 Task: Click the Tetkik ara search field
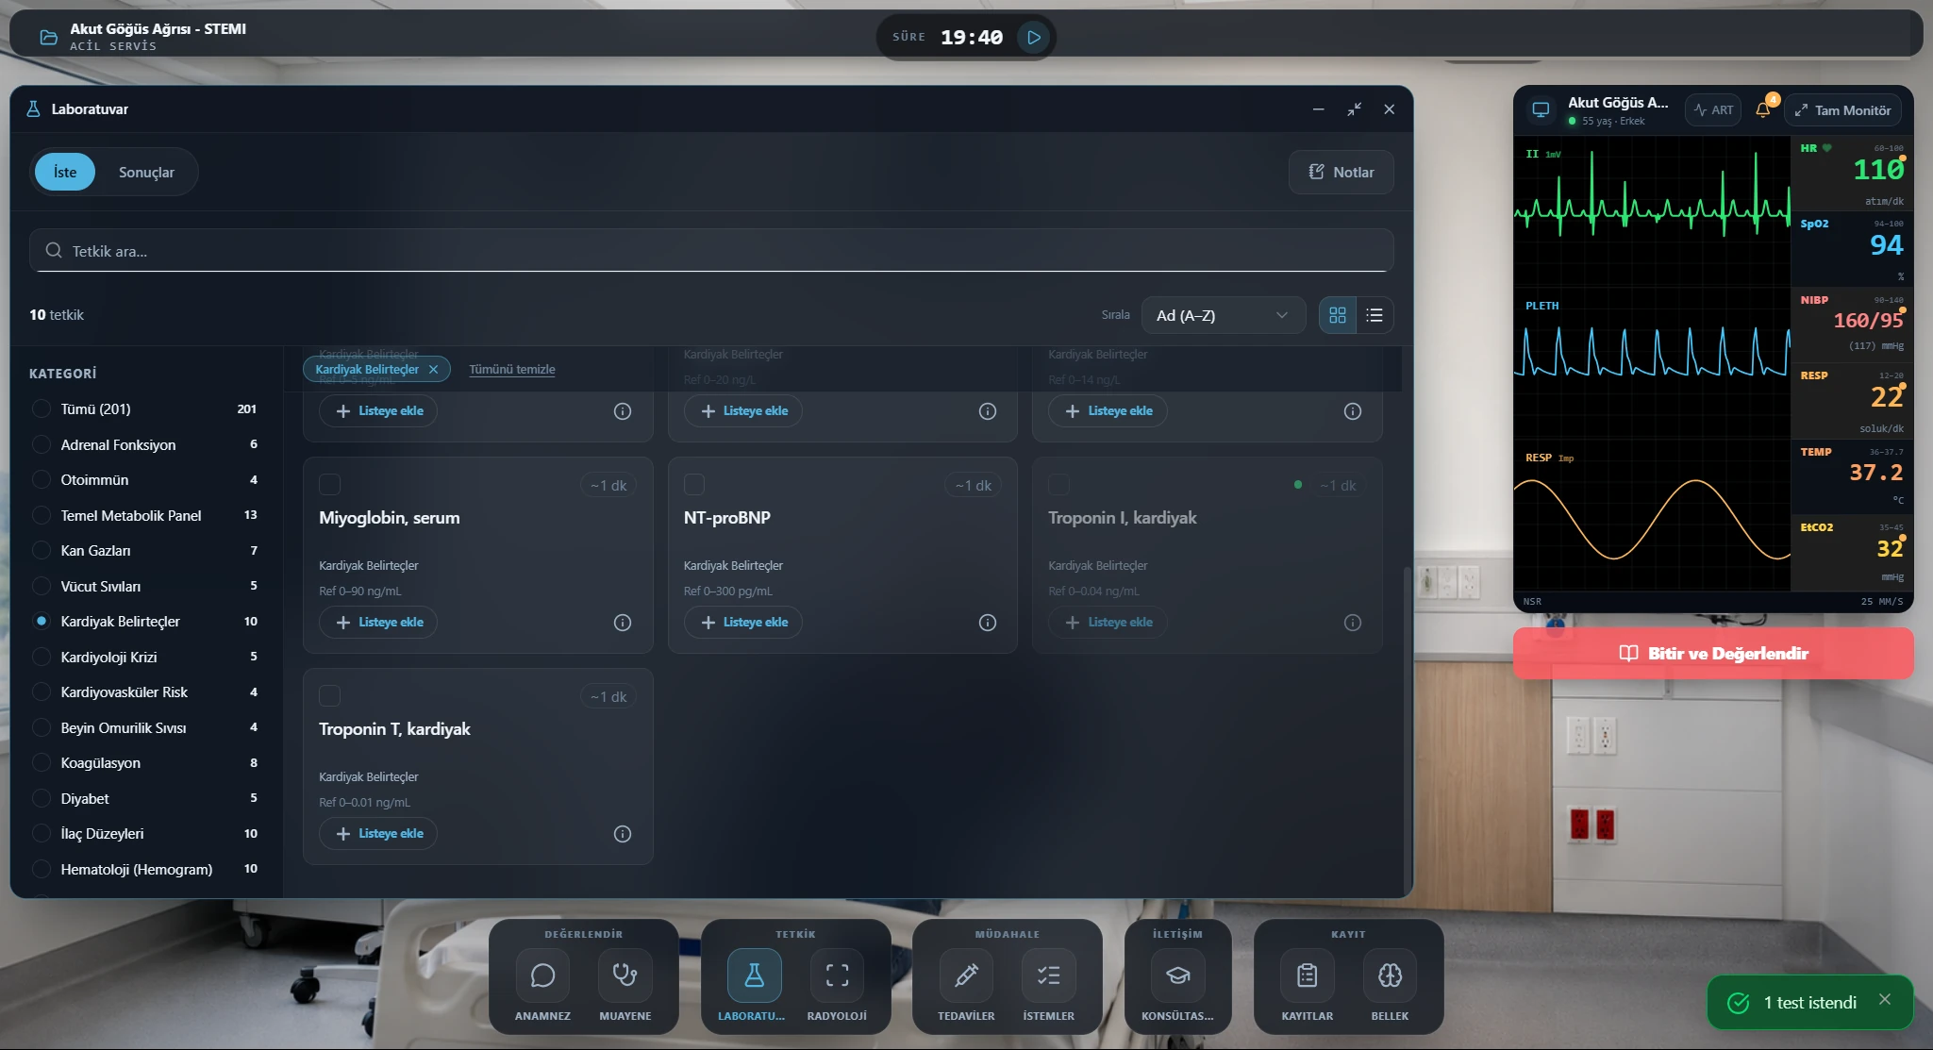711,251
